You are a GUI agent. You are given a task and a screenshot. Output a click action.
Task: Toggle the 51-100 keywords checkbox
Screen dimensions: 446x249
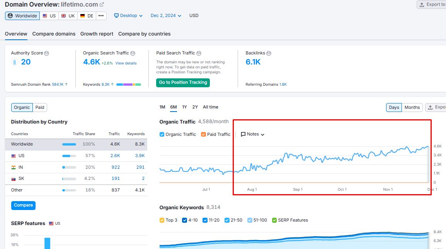[x=250, y=220]
